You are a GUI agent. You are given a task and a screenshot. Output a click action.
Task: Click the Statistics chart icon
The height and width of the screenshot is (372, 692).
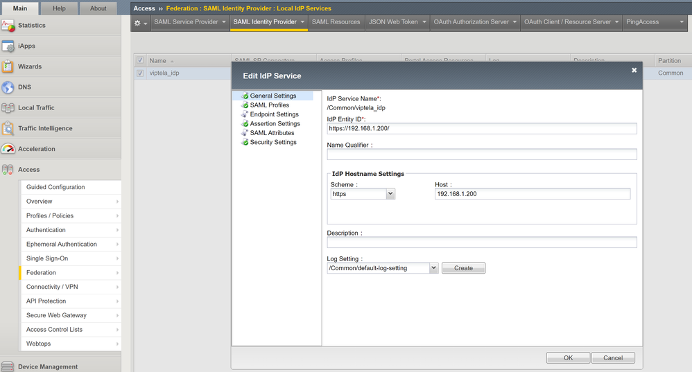point(8,26)
